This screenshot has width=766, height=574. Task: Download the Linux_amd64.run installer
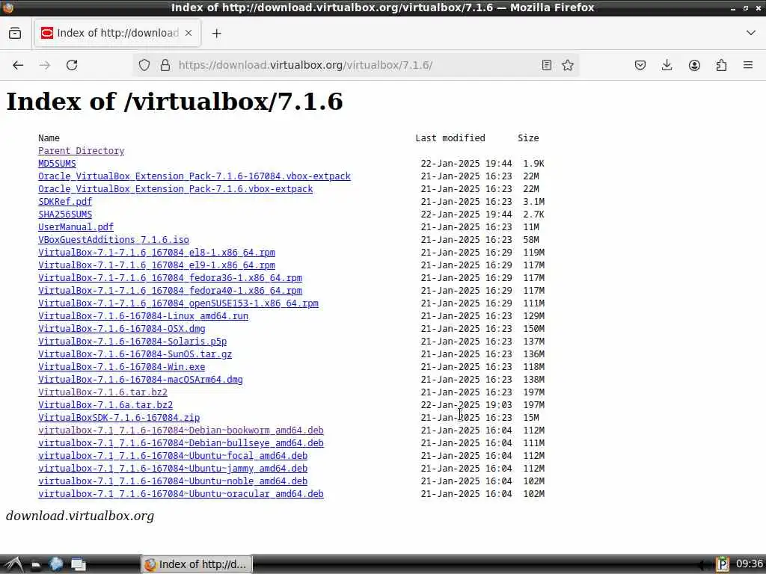click(x=143, y=316)
